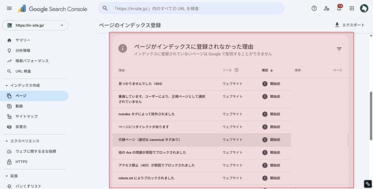Select ページ in the sidebar
373x189 pixels.
(34, 96)
